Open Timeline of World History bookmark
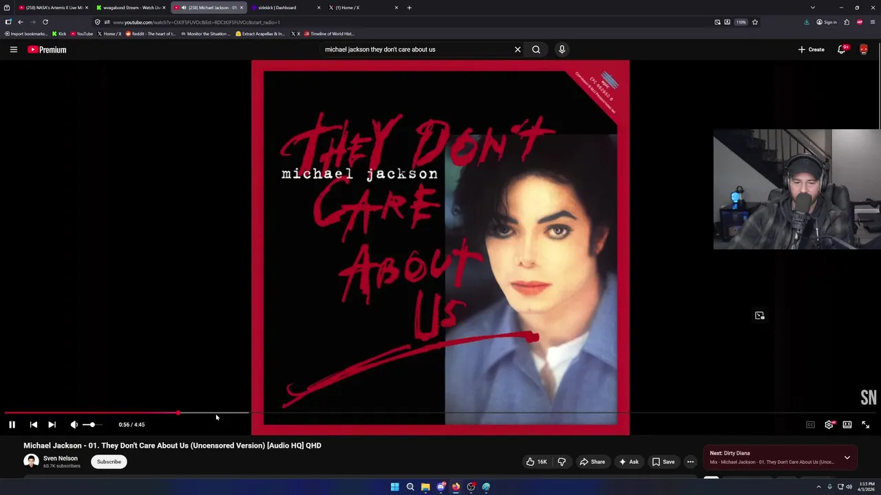Image resolution: width=881 pixels, height=495 pixels. 329,34
